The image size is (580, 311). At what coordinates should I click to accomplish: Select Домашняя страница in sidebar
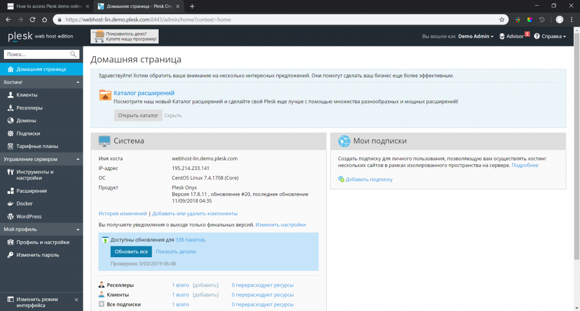point(41,69)
